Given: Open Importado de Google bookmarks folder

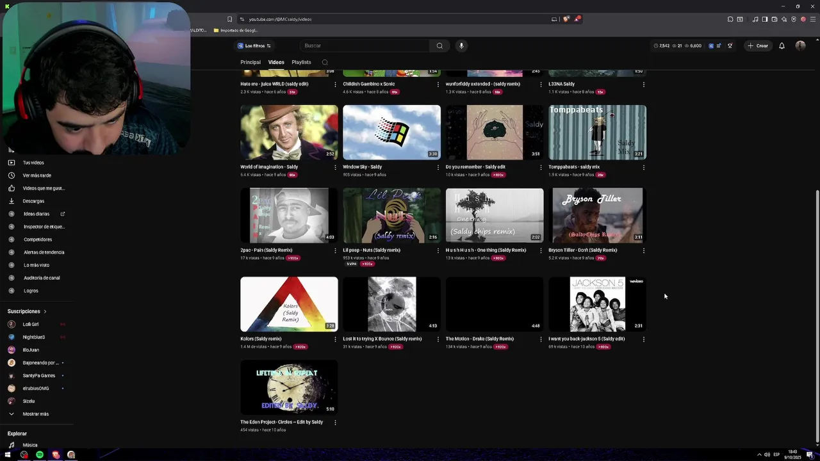Looking at the screenshot, I should [x=236, y=30].
